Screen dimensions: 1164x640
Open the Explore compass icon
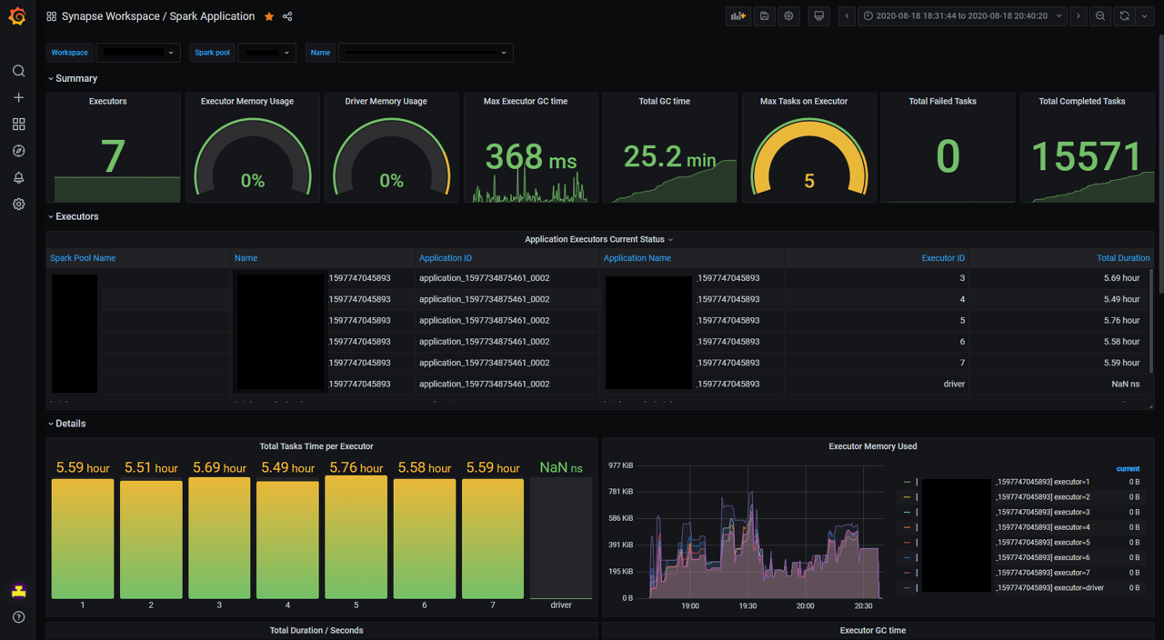tap(18, 151)
